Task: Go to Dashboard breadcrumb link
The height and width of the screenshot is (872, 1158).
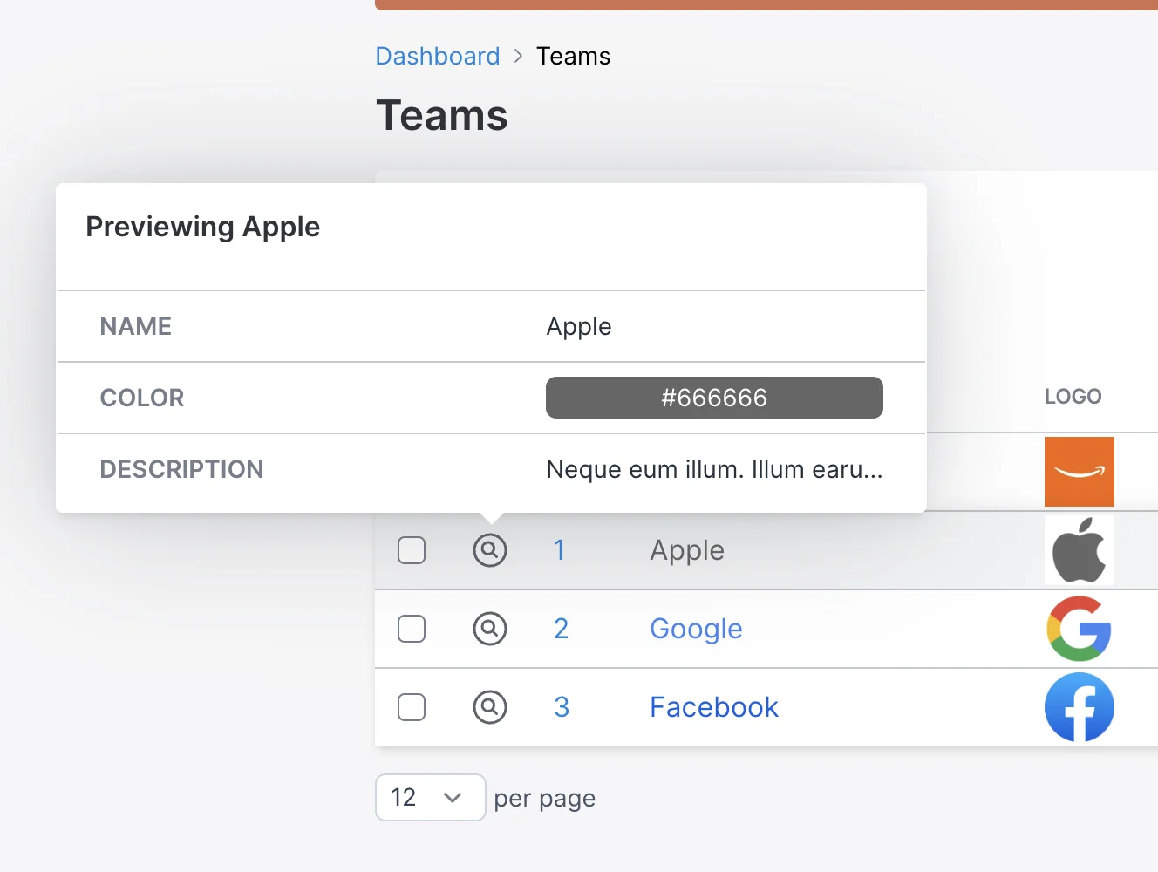Action: pos(438,56)
